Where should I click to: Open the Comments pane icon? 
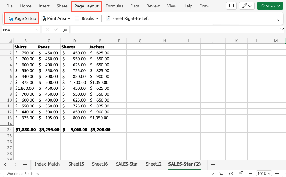231,6
